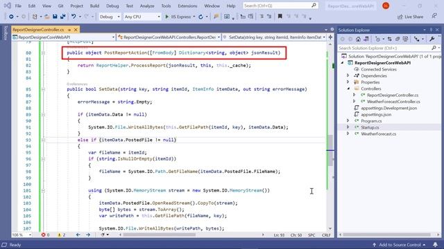Click the Navigate Backward toolbar icon
This screenshot has height=249, width=444.
click(11, 17)
